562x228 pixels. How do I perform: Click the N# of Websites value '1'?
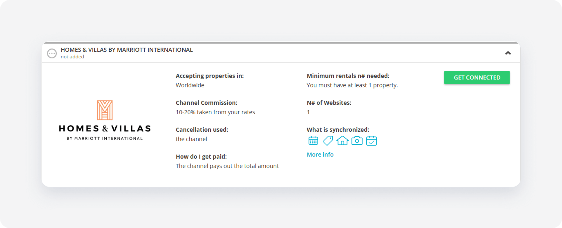point(308,112)
